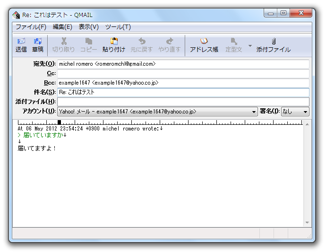Minimize the QMAIL compose window
The height and width of the screenshot is (252, 326).
pos(271,13)
